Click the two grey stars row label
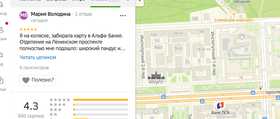 (x=54, y=114)
